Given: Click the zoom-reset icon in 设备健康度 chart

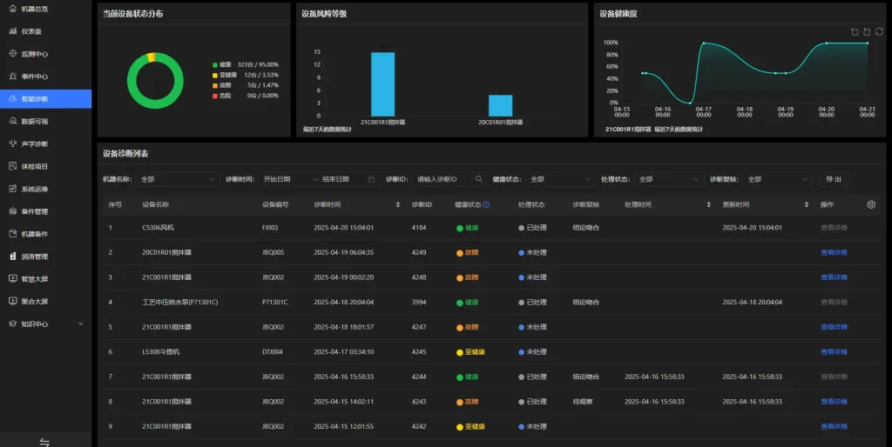Looking at the screenshot, I should (x=867, y=32).
